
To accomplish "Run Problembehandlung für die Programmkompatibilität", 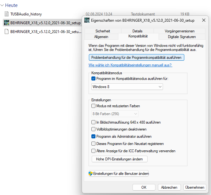I will 137,58.
